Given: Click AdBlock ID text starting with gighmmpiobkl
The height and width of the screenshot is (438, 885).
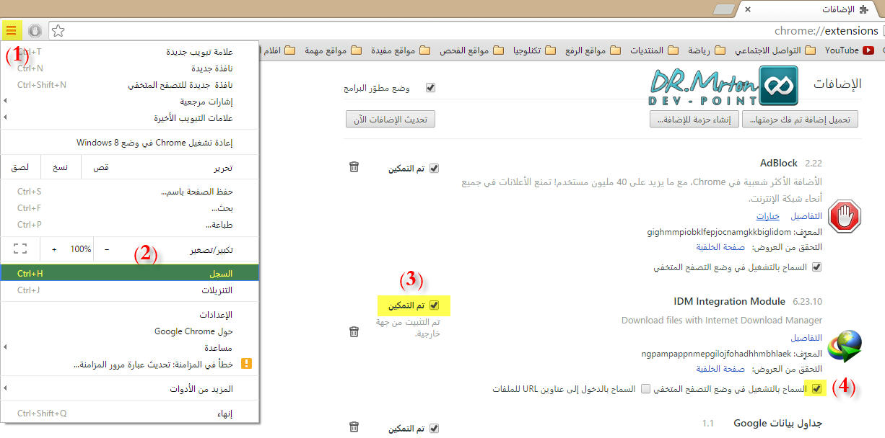Looking at the screenshot, I should 719,232.
